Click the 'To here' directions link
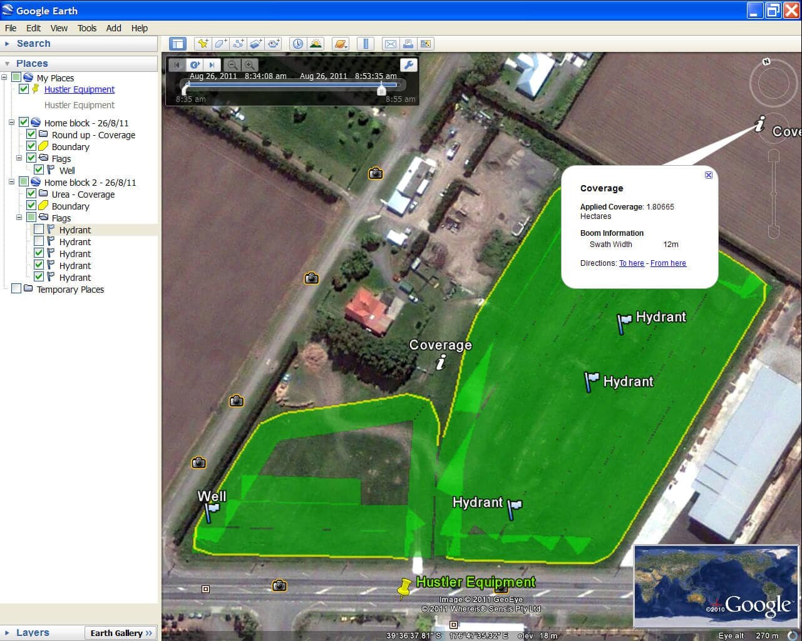 click(x=631, y=263)
